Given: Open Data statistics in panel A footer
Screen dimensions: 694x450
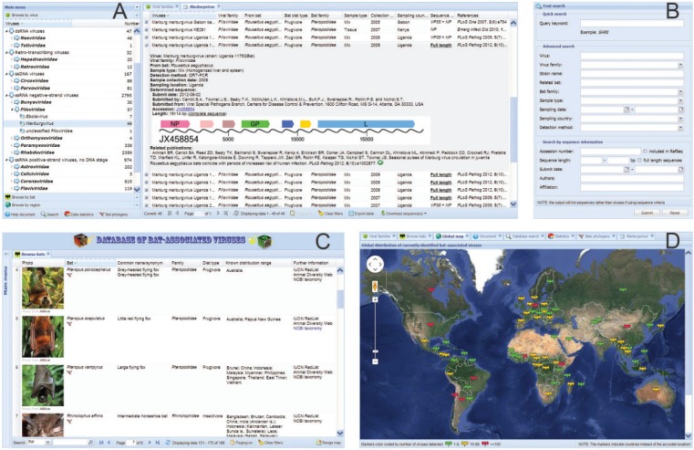Looking at the screenshot, I should [x=79, y=215].
